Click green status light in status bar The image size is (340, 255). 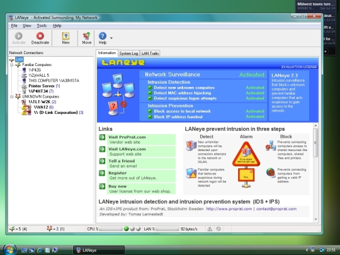(x=126, y=229)
